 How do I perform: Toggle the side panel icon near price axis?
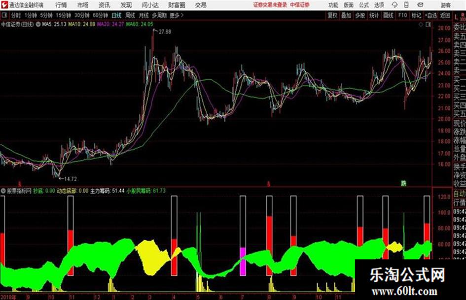[428, 25]
